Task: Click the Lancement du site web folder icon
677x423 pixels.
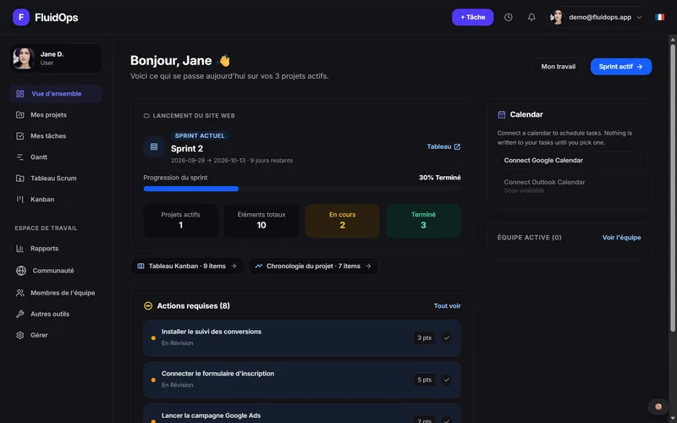Action: coord(146,116)
